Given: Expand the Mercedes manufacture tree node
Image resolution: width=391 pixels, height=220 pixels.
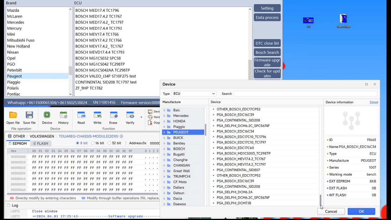Looking at the screenshot, I should tap(164, 116).
